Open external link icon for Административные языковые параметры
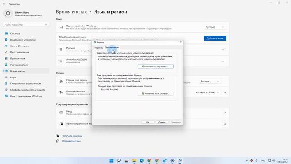The height and width of the screenshot is (164, 291). click(x=225, y=124)
